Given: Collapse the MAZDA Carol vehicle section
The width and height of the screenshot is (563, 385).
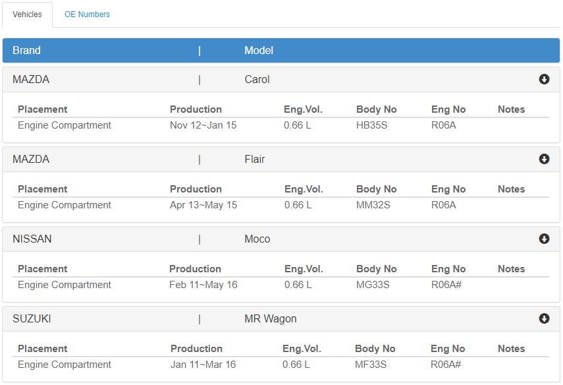Looking at the screenshot, I should coord(281,80).
